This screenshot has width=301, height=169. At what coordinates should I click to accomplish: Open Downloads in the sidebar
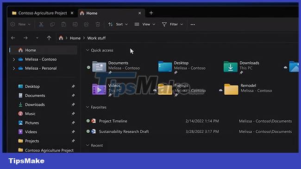click(x=35, y=104)
